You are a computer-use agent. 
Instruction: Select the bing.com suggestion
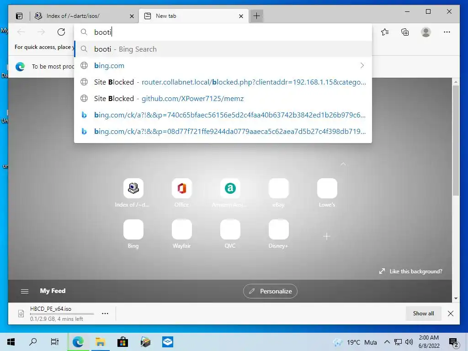click(223, 65)
